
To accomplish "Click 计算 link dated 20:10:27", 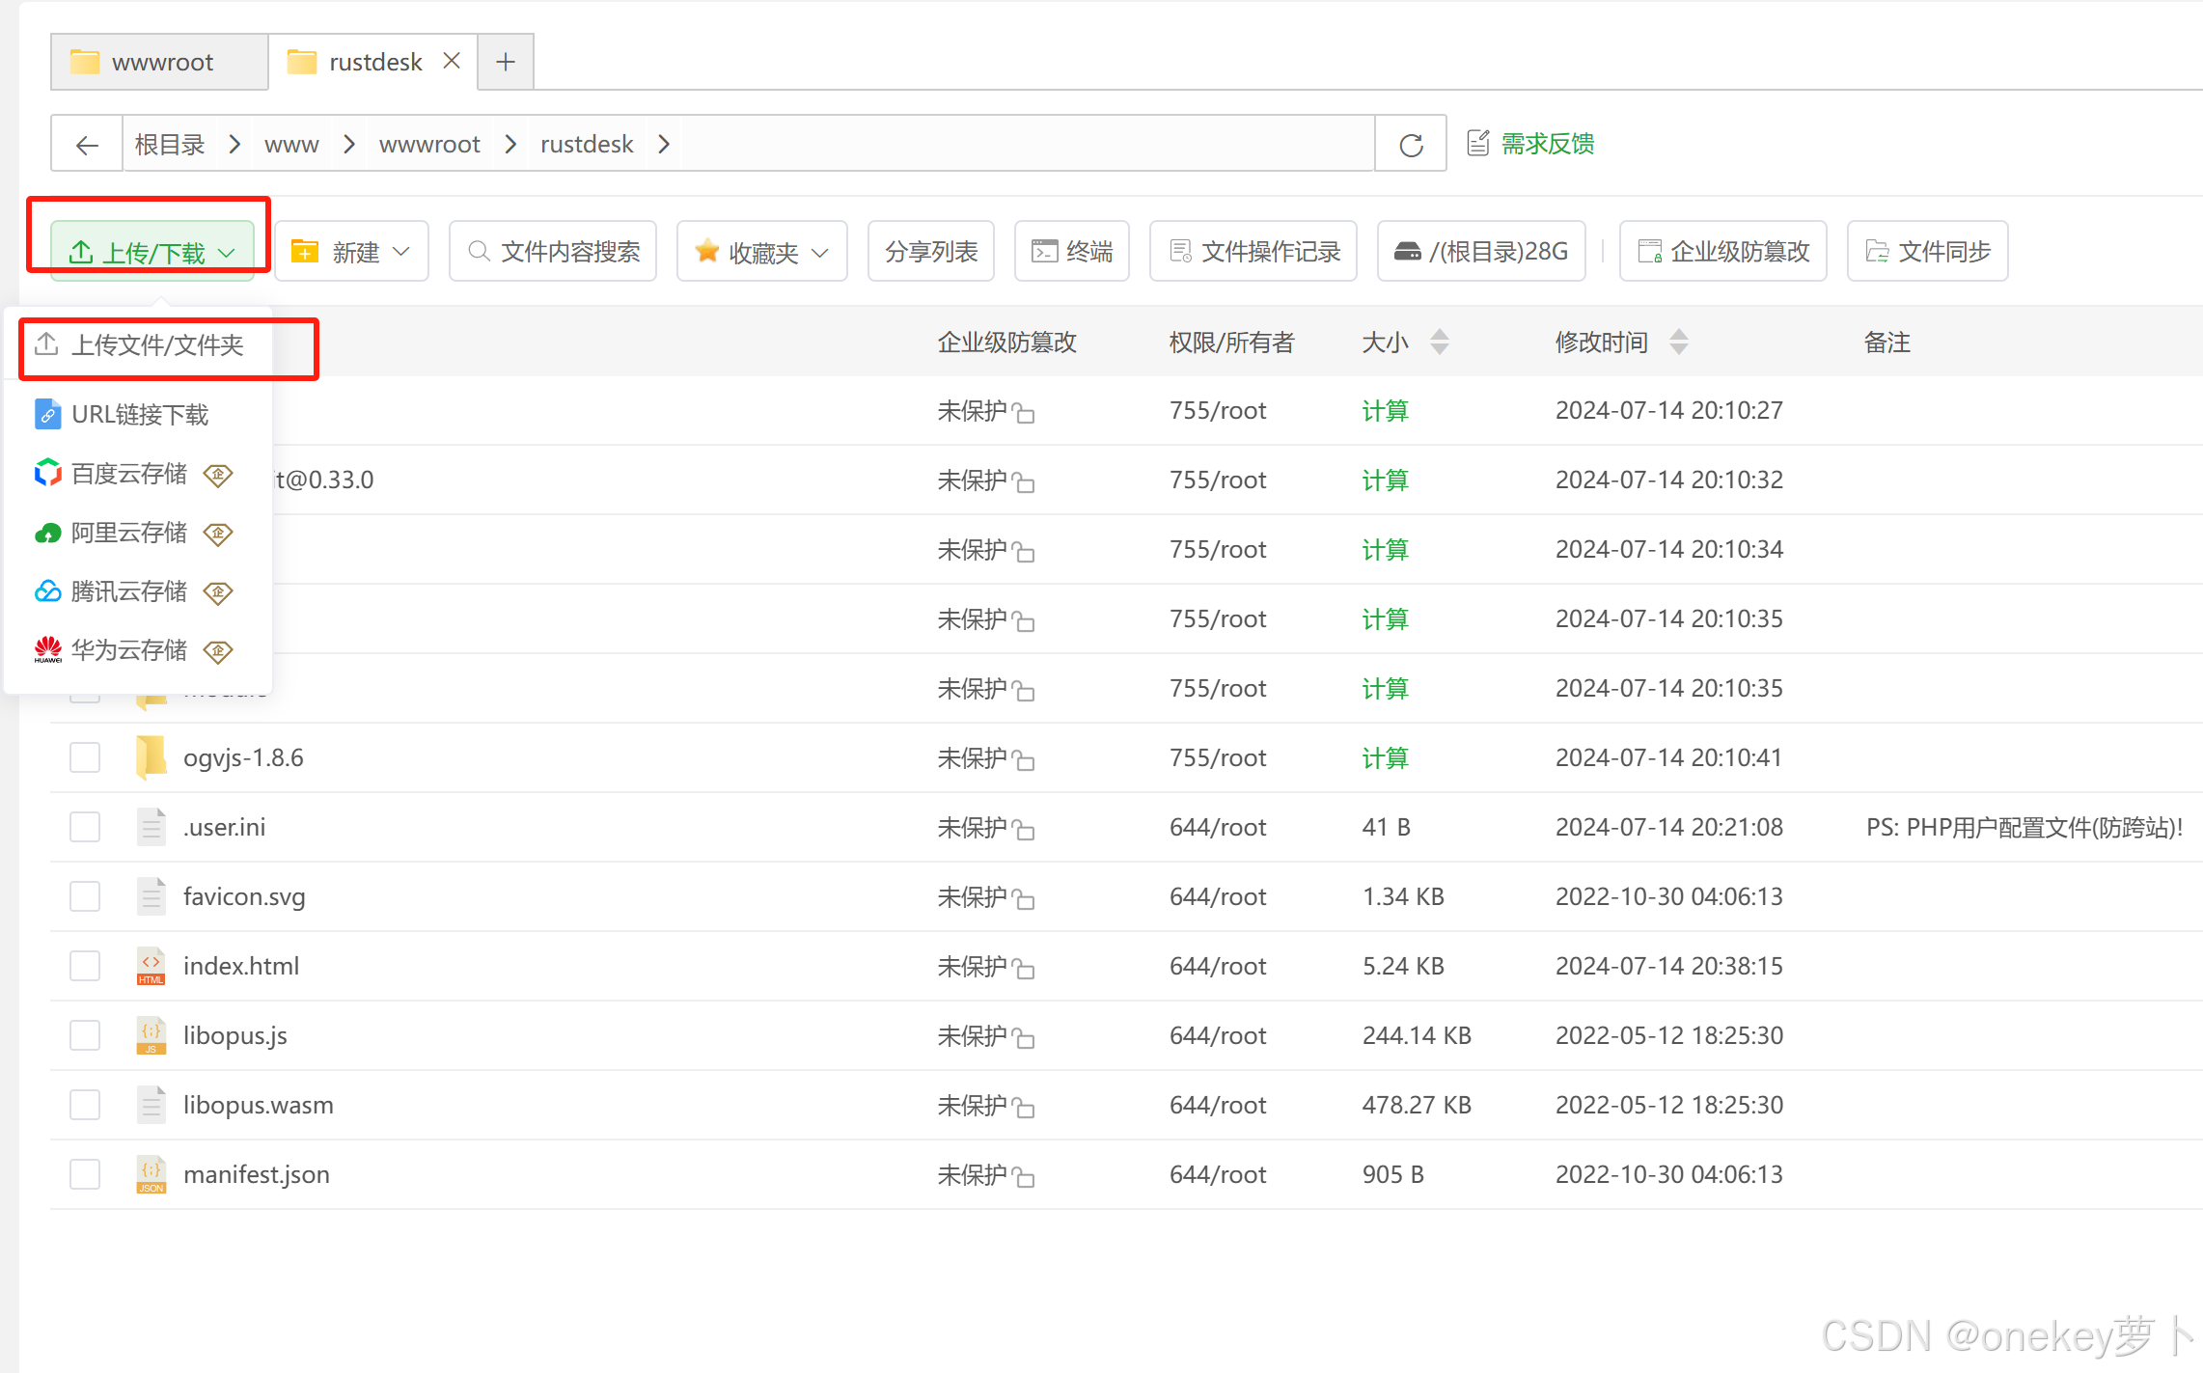I will tap(1385, 410).
